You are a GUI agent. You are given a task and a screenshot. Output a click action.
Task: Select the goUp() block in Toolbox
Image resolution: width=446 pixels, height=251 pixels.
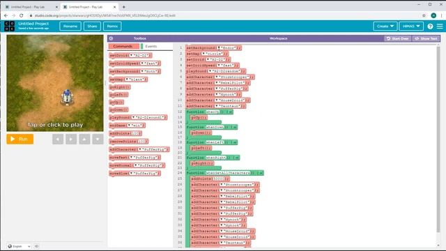pos(116,102)
